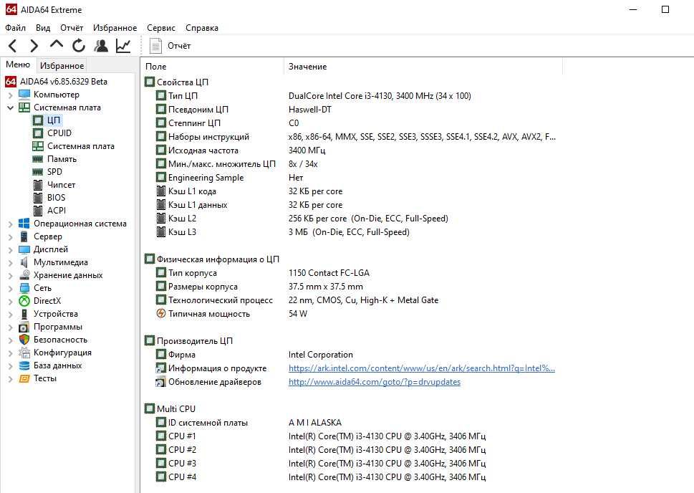Click the up-level arrow toolbar icon
This screenshot has width=694, height=493.
[x=57, y=44]
